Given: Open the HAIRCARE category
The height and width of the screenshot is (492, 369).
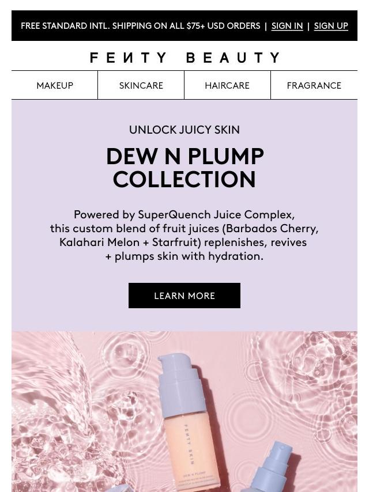Looking at the screenshot, I should pyautogui.click(x=227, y=85).
